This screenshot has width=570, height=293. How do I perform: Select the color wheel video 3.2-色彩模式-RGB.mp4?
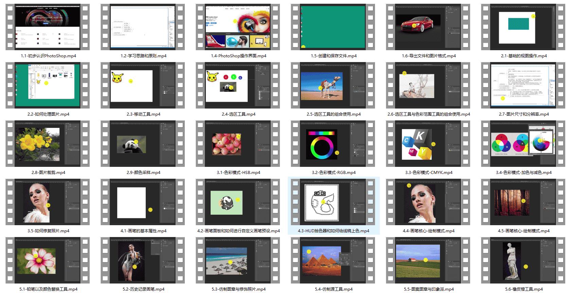tap(333, 144)
